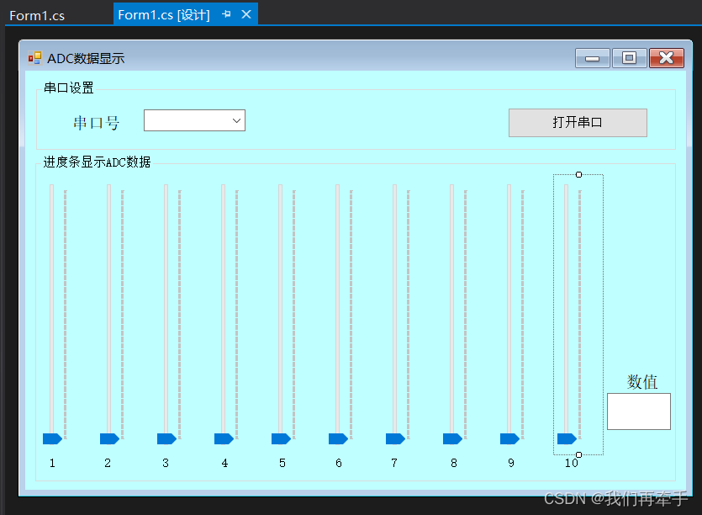Select the label numbered 9

click(511, 463)
